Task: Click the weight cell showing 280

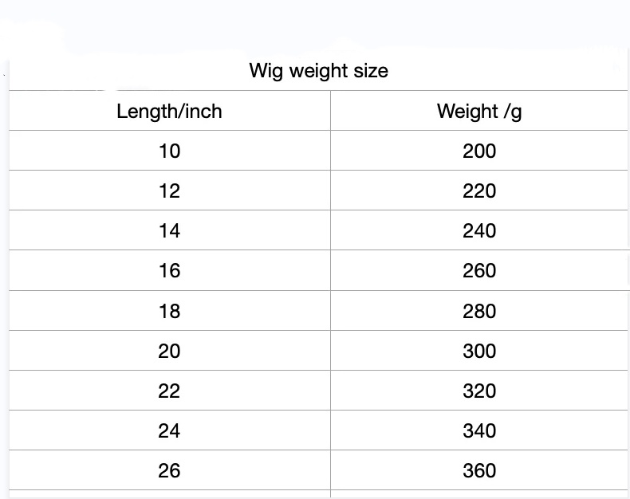Action: pos(479,311)
